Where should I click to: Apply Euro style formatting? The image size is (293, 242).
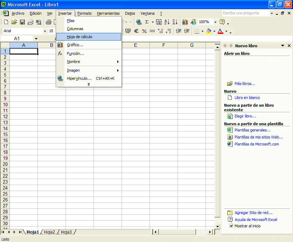pyautogui.click(x=136, y=31)
